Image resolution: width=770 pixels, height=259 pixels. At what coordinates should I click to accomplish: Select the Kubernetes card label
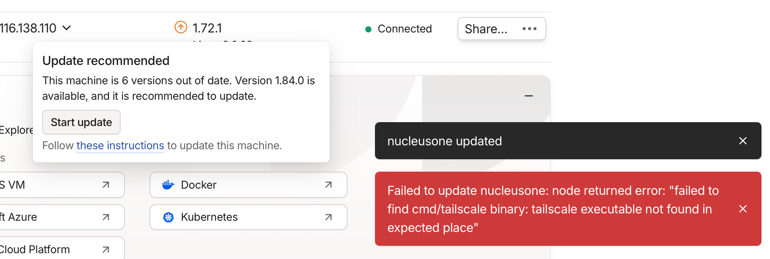[x=209, y=217]
